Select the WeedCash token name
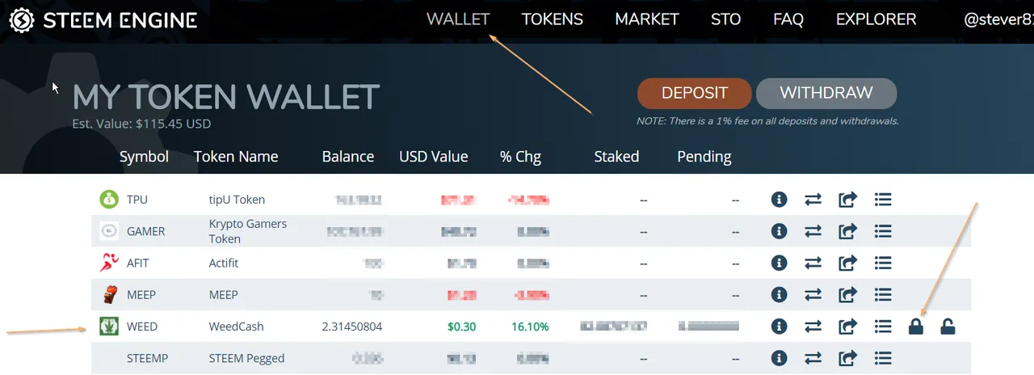1034x375 pixels. (237, 327)
